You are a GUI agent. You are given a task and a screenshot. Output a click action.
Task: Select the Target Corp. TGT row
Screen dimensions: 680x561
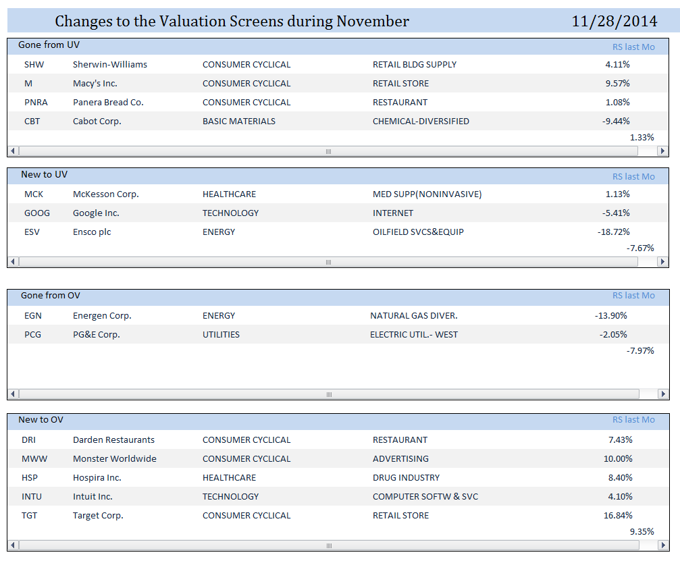[338, 516]
